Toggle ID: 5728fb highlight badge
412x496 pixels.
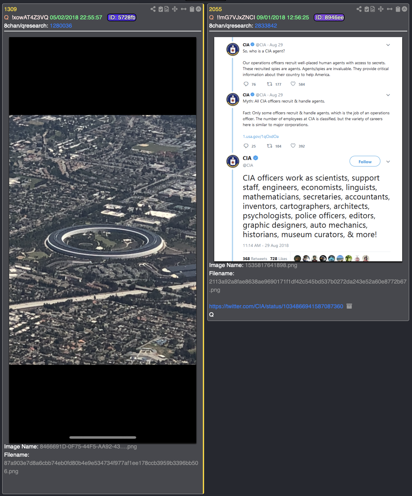pos(122,17)
